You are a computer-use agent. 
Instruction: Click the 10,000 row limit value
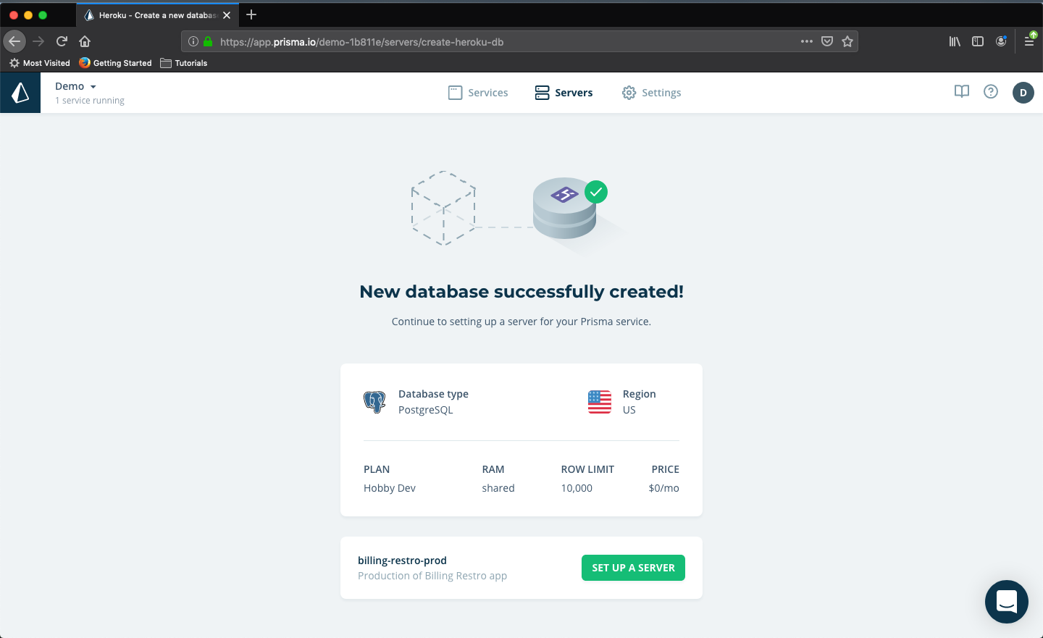pyautogui.click(x=577, y=488)
